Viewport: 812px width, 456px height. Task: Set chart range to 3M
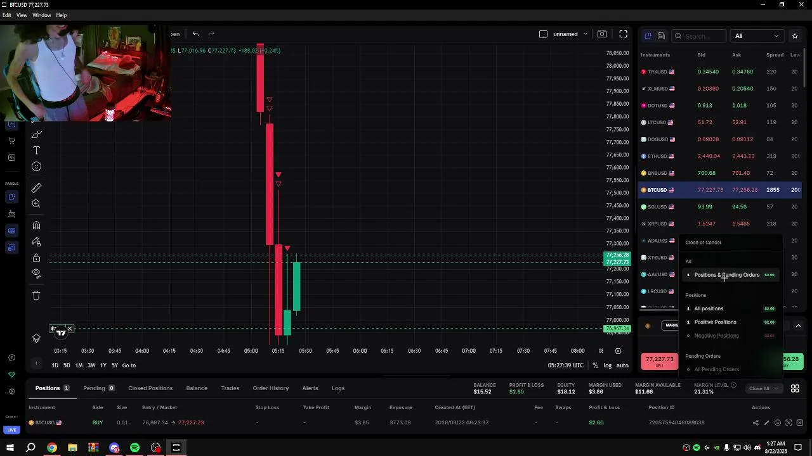point(91,365)
